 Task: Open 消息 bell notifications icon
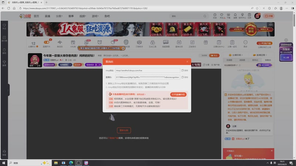[x=235, y=16]
